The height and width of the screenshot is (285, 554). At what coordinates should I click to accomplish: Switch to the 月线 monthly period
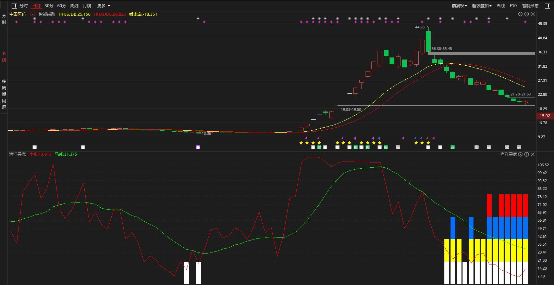pos(87,6)
